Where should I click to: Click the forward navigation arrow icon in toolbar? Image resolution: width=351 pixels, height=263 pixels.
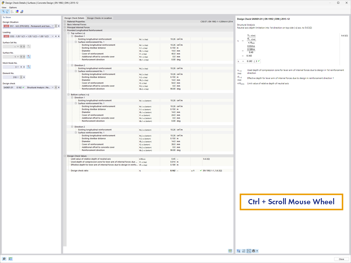pos(8,11)
